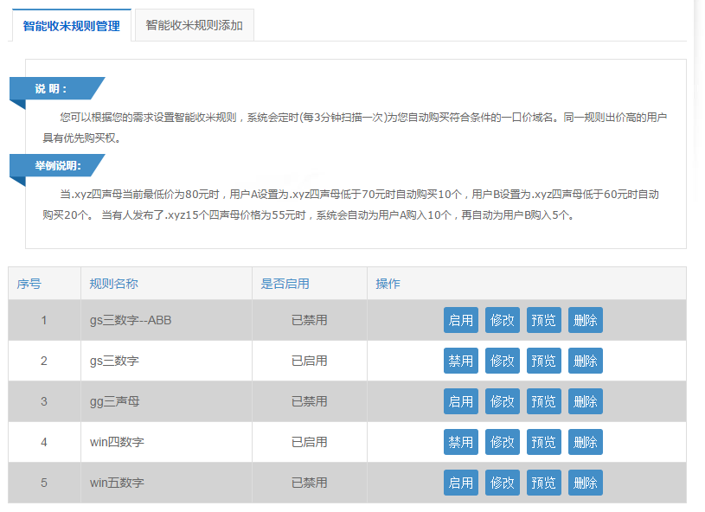
Task: Select the 智能收米规则管理 tab
Action: [x=71, y=26]
